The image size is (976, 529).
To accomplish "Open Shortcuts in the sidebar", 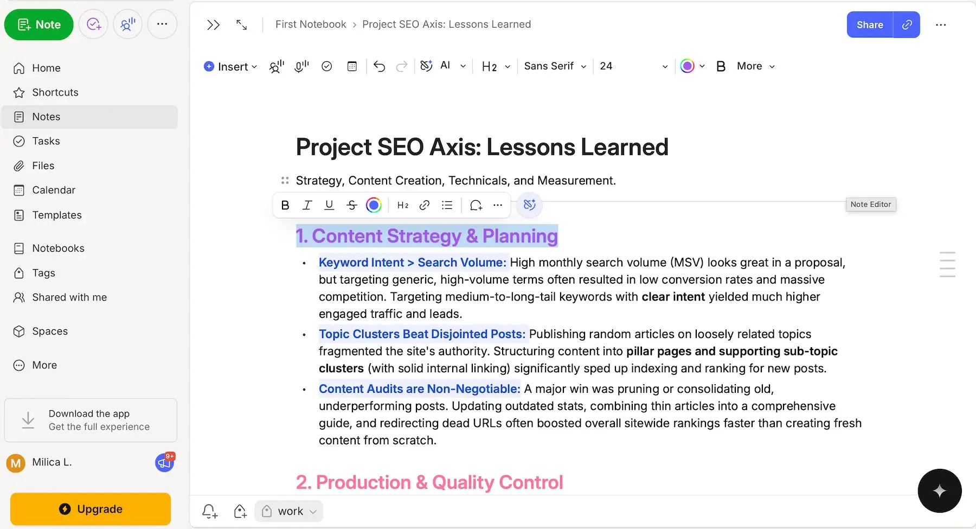I will coord(90,92).
